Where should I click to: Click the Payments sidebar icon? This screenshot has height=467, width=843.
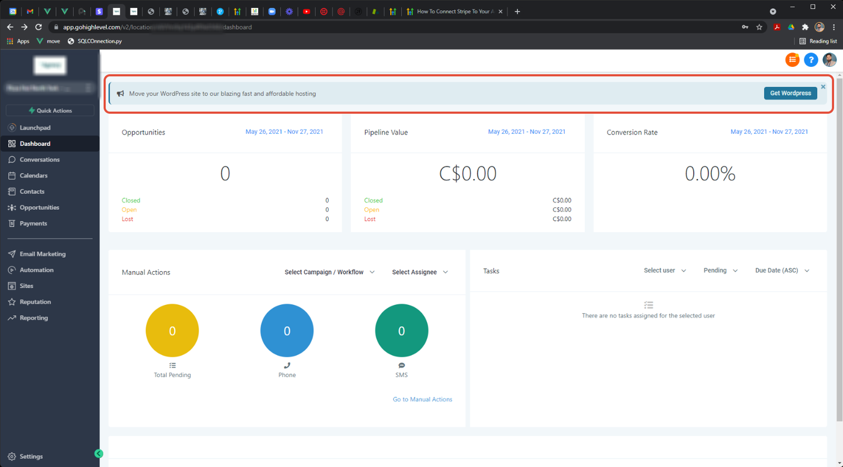12,224
